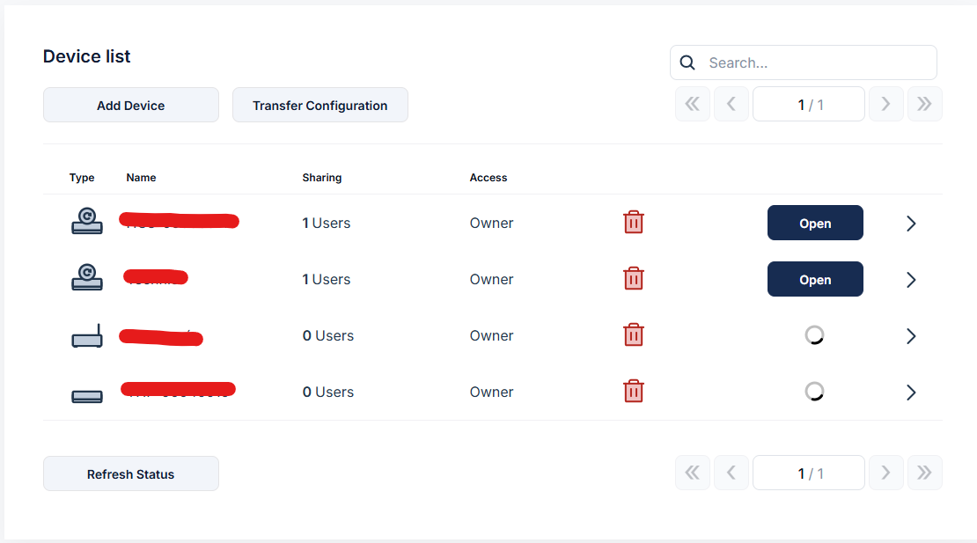Go to first page in top pagination
The width and height of the screenshot is (977, 543).
pos(692,104)
